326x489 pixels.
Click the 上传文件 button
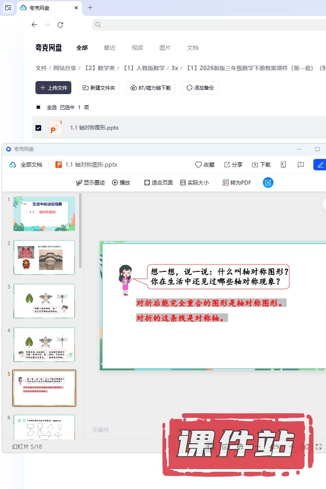tap(53, 88)
